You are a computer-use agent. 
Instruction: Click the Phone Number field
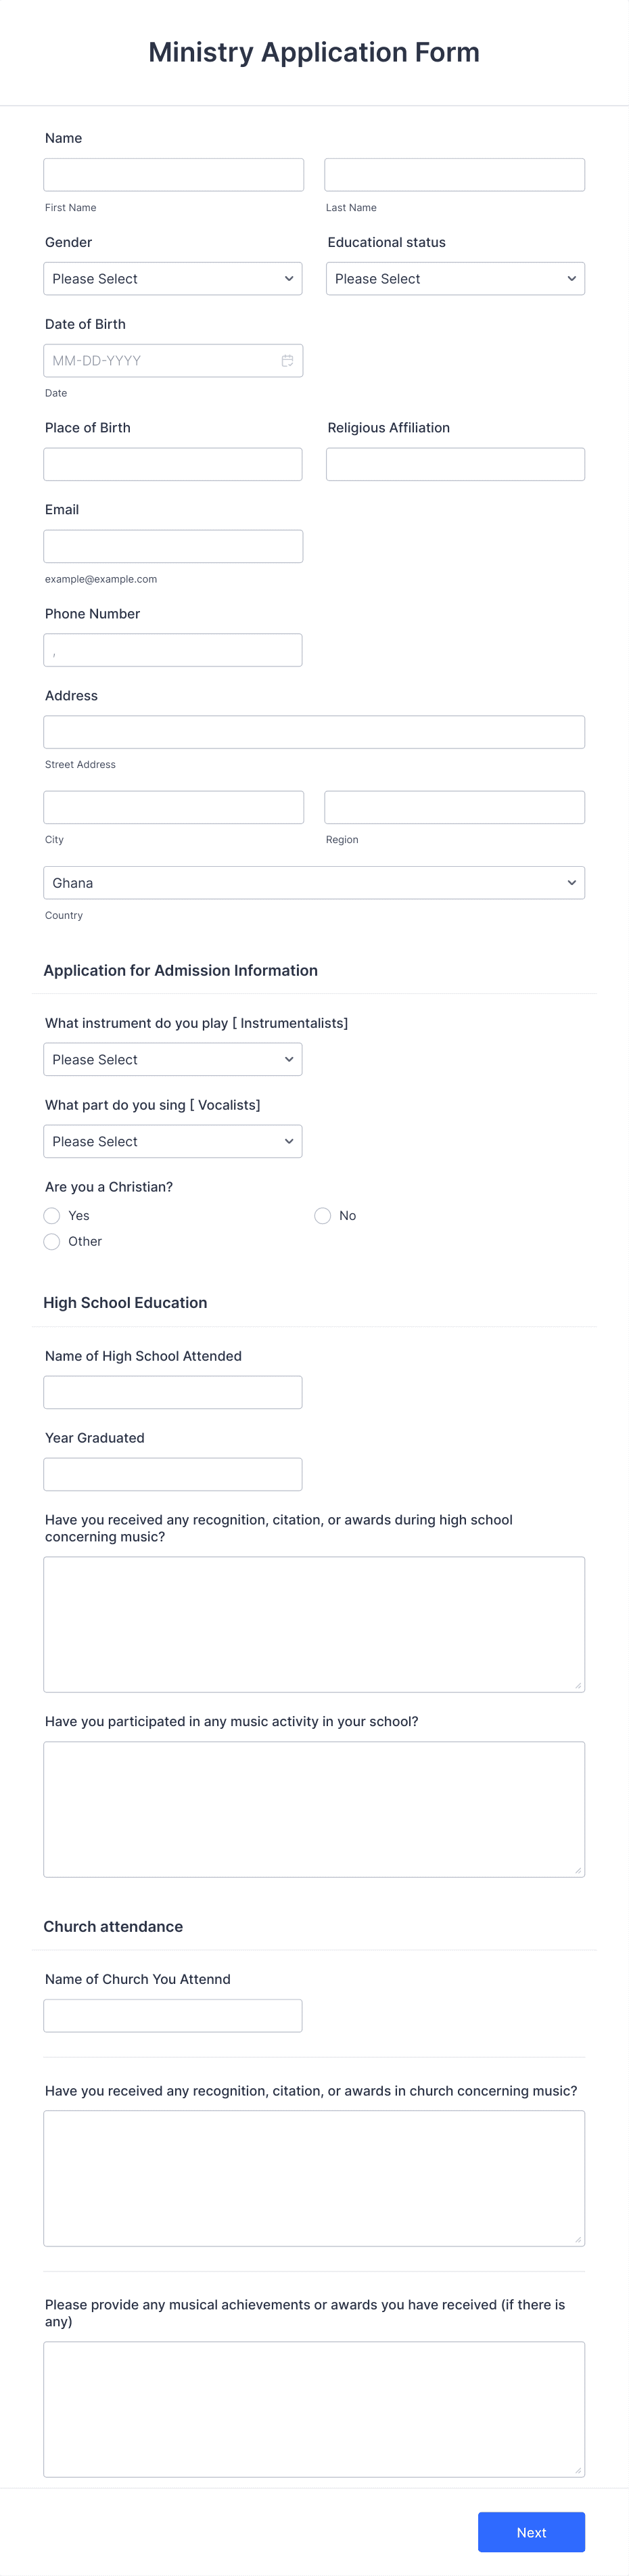pos(173,651)
